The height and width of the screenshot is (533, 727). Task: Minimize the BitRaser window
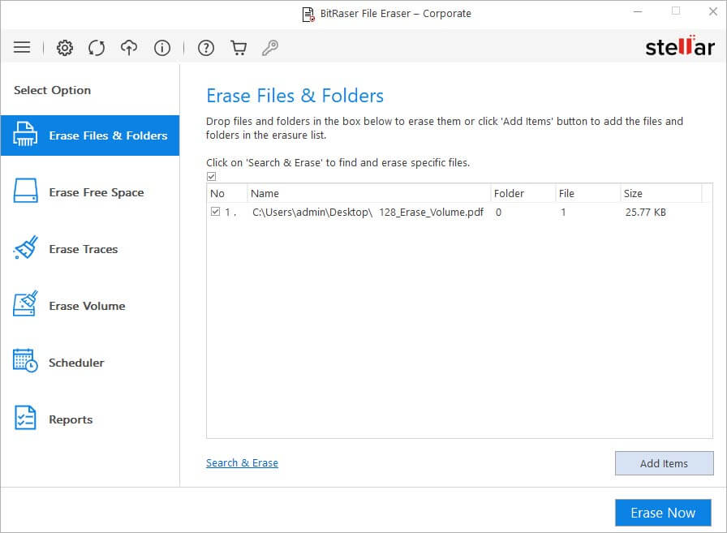(x=638, y=11)
